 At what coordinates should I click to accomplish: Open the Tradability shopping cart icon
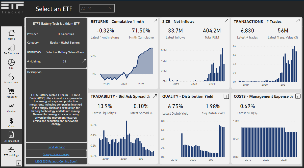tap(11, 91)
